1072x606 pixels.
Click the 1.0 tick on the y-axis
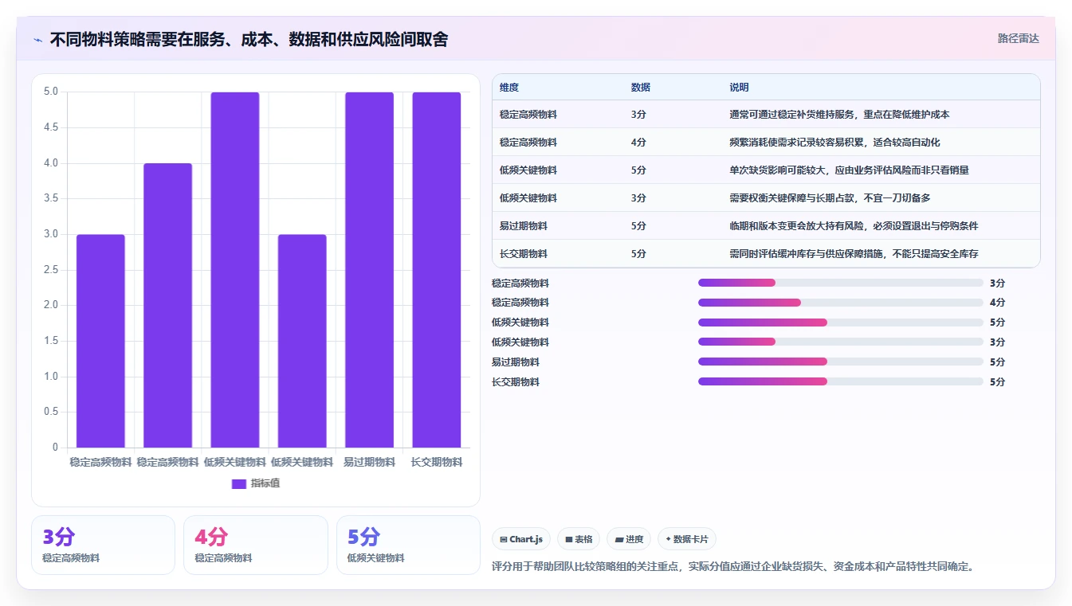pyautogui.click(x=51, y=377)
